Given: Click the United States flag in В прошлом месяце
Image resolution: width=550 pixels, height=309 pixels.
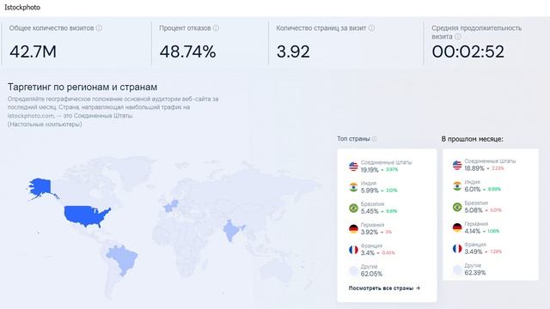Looking at the screenshot, I should coord(457,165).
